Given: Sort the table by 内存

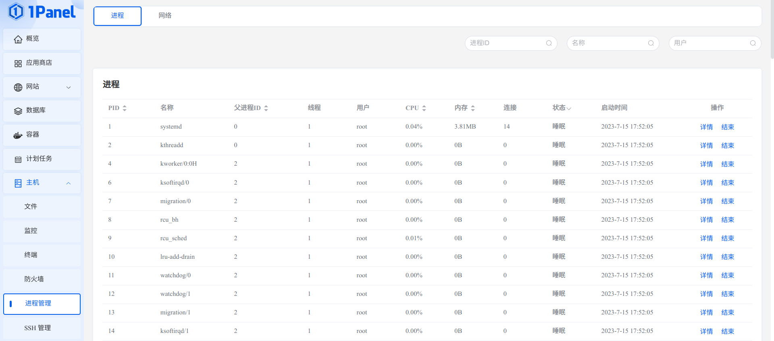Looking at the screenshot, I should point(473,108).
